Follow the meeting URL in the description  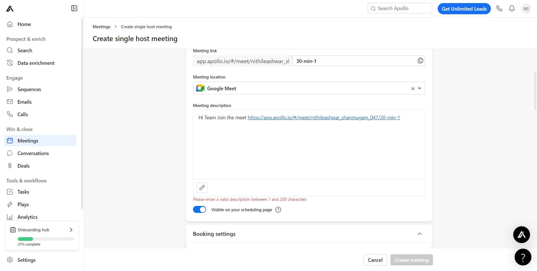[323, 117]
